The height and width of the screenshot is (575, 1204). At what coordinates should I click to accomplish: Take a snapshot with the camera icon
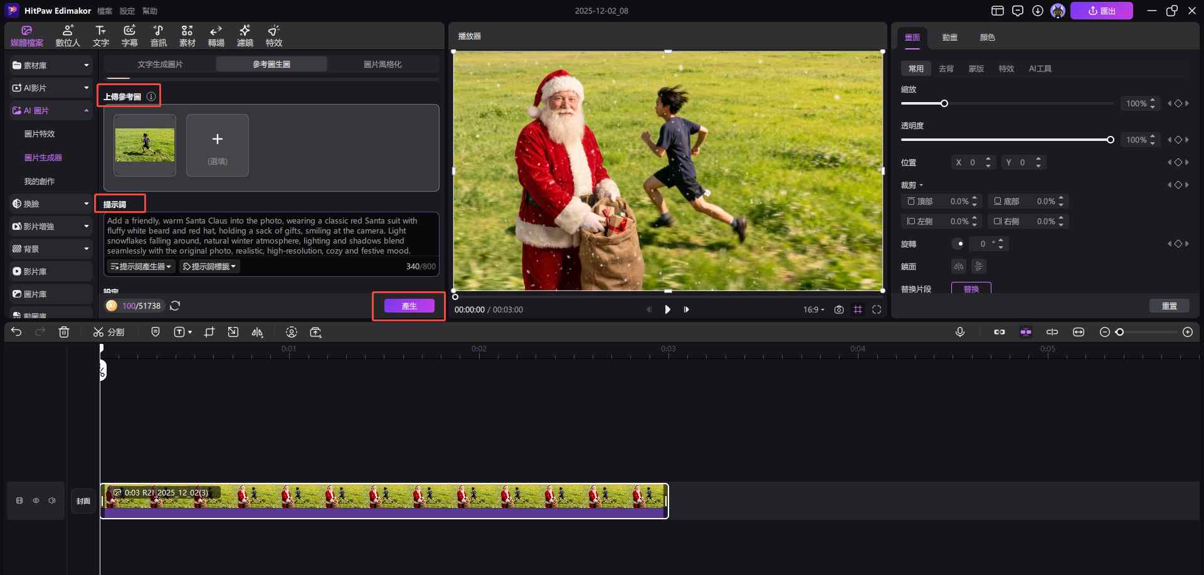click(839, 309)
